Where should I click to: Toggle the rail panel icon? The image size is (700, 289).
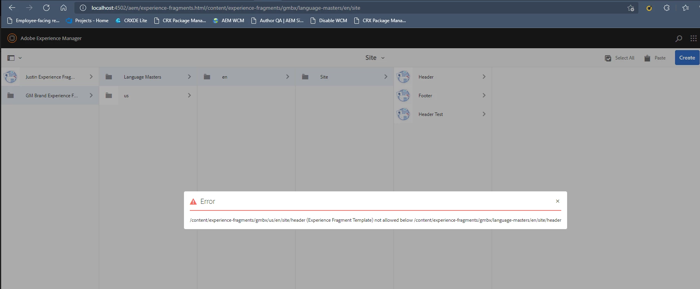coord(11,58)
